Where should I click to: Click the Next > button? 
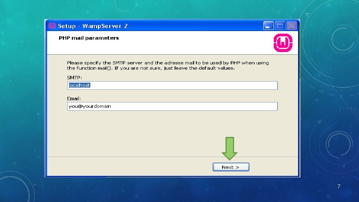point(231,167)
